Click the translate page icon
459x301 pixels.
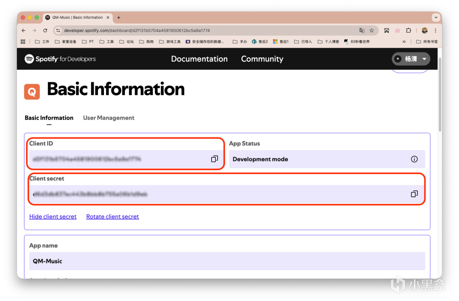[362, 31]
